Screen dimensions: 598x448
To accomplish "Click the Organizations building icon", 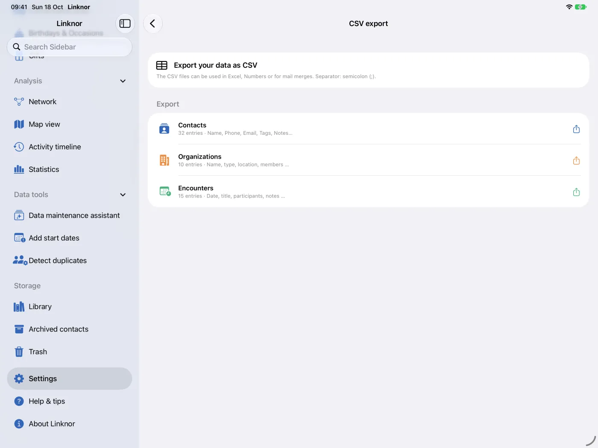I will 164,160.
